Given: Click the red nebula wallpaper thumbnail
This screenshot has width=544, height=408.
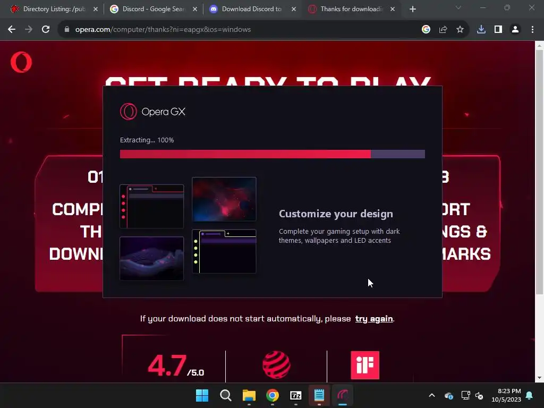Looking at the screenshot, I should point(224,199).
